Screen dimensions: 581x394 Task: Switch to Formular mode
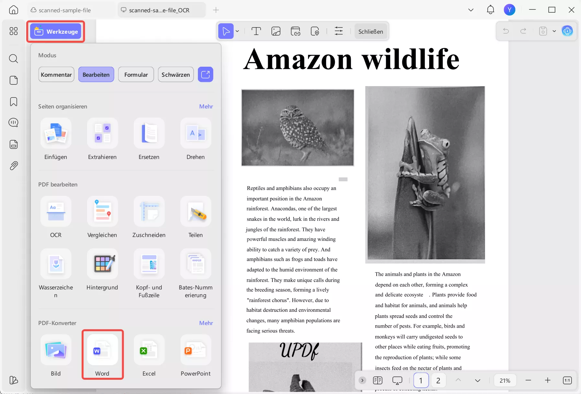point(136,74)
